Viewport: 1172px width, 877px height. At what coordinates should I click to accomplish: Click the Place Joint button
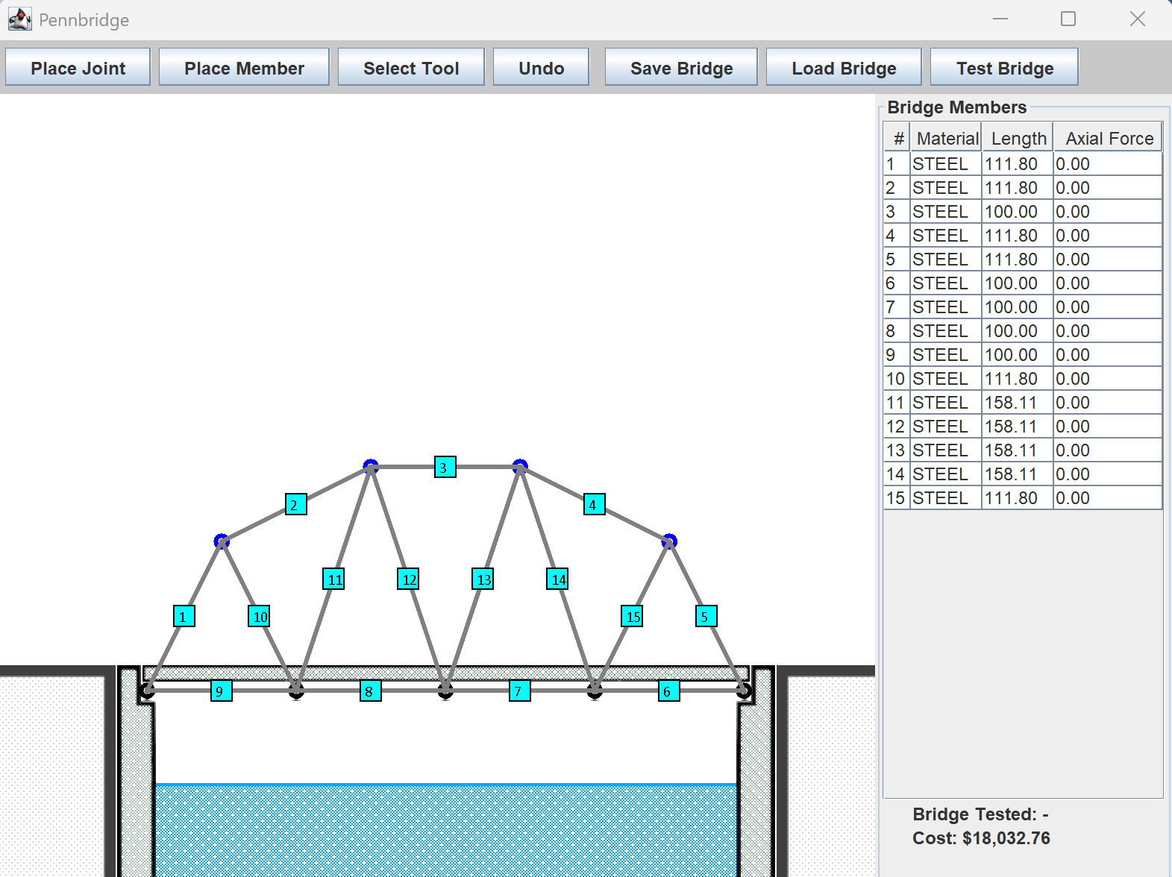78,67
